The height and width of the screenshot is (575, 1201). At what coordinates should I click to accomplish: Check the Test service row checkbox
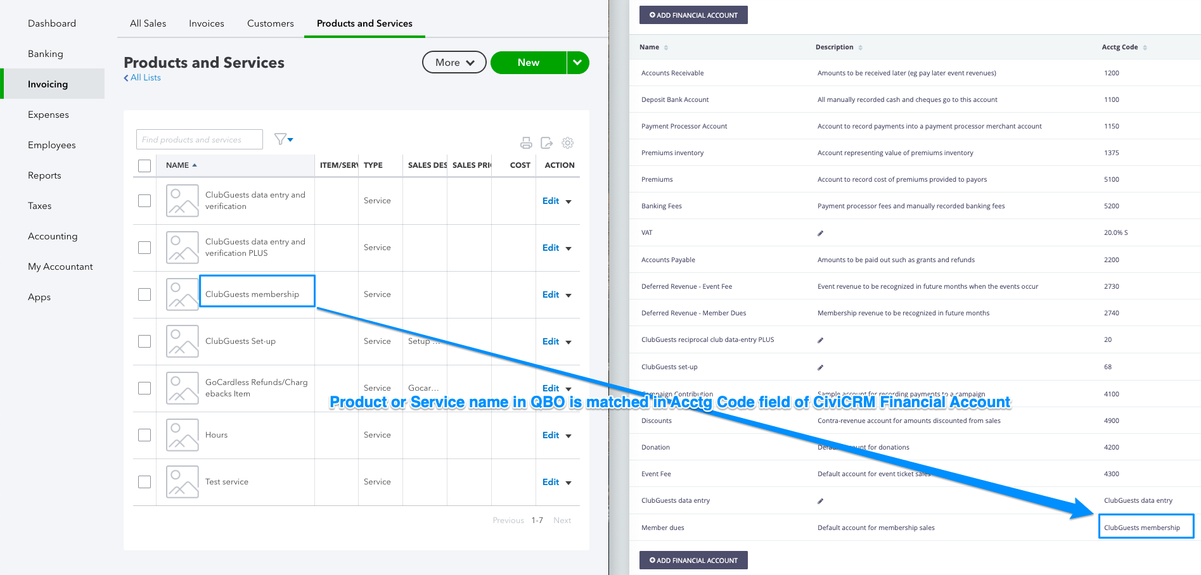(145, 482)
